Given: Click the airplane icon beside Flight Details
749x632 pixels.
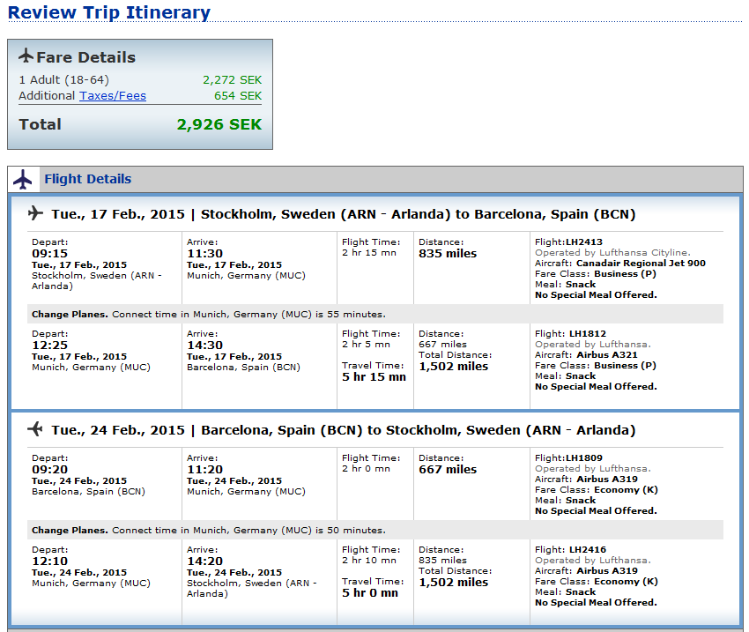Looking at the screenshot, I should [x=24, y=180].
